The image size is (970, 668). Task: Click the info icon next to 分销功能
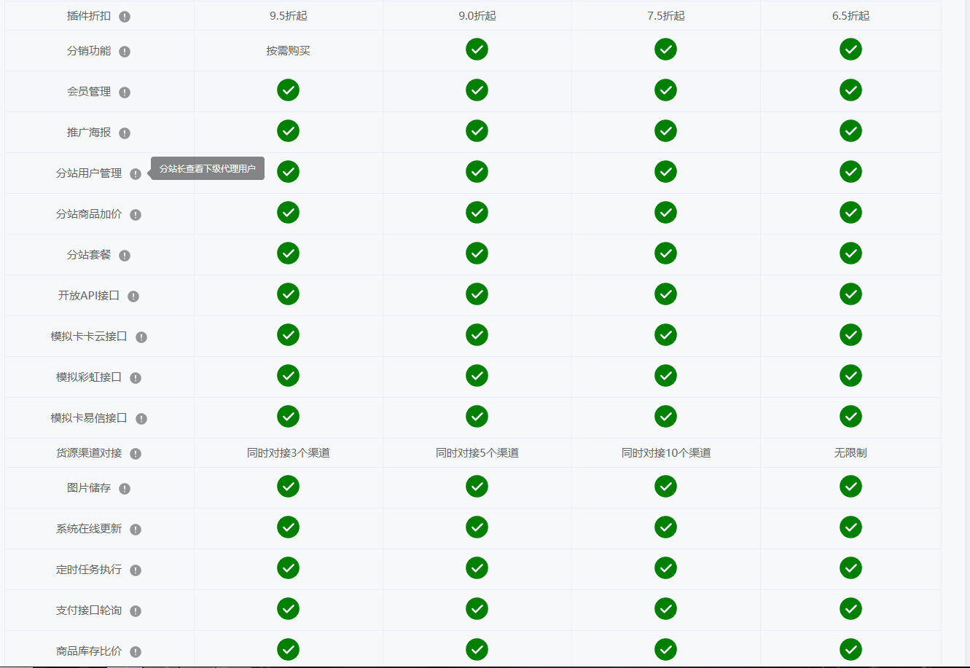tap(125, 52)
